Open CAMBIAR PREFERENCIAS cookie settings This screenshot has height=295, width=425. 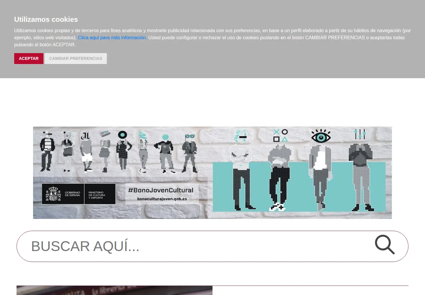(x=76, y=58)
